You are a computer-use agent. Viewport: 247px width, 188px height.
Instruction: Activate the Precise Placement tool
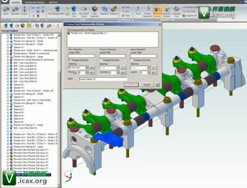click(147, 10)
